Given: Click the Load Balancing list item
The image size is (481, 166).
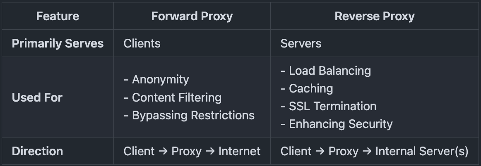Looking at the screenshot, I should 329,71.
